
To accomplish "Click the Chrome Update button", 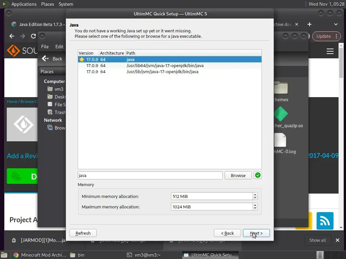I will [323, 36].
